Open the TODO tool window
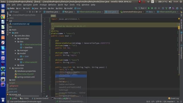This screenshot has width=183, height=103. pos(24,98)
